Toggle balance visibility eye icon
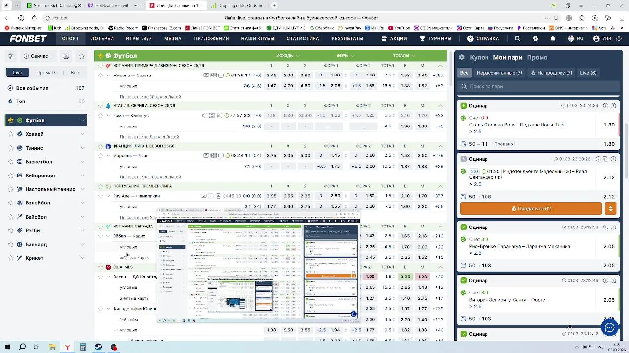The image size is (629, 353). [x=618, y=39]
